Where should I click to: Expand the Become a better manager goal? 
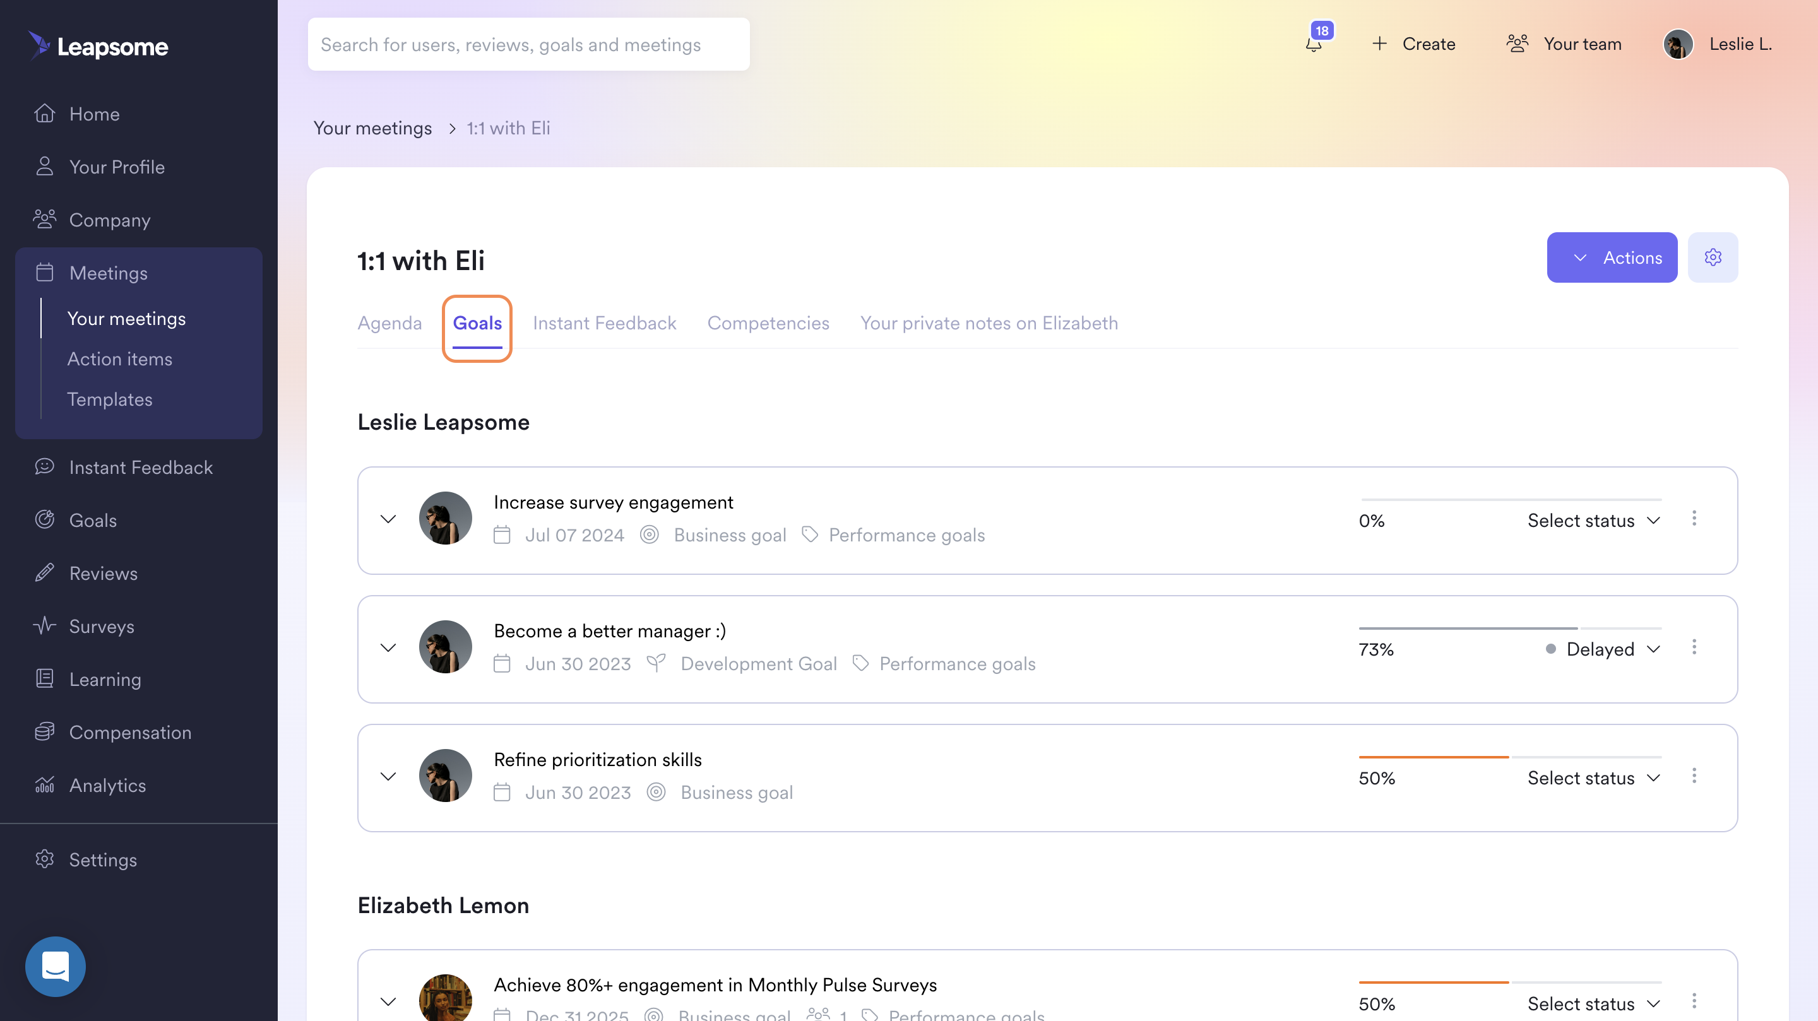coord(388,647)
